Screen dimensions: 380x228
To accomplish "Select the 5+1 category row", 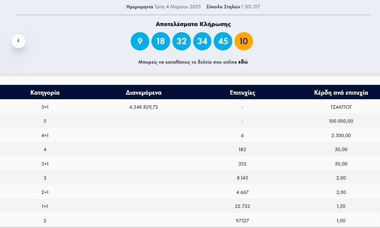I will pos(45,107).
